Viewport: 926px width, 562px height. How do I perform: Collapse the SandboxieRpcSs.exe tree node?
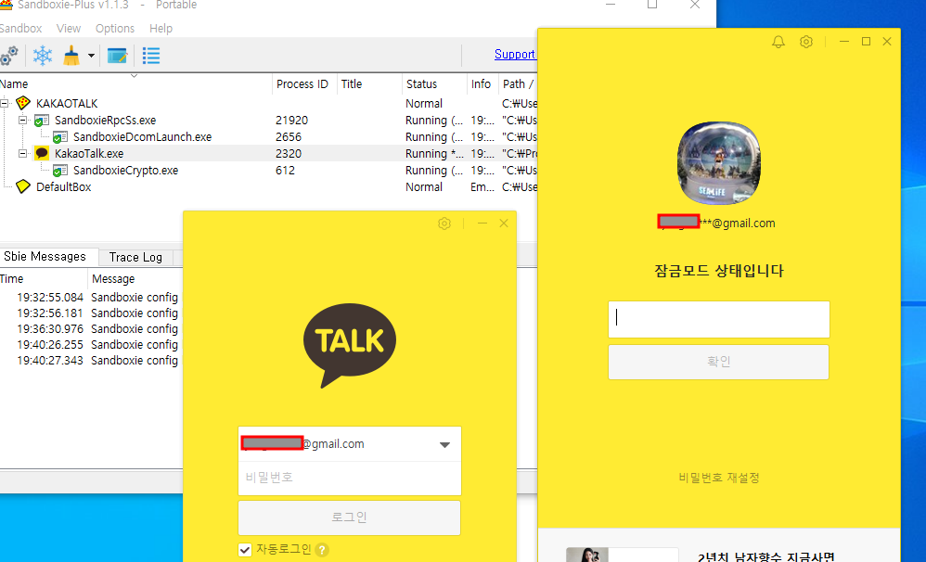pyautogui.click(x=22, y=120)
